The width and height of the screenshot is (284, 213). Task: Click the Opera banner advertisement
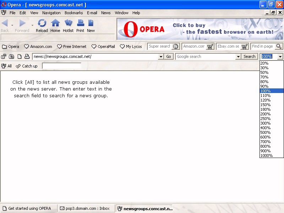point(200,29)
